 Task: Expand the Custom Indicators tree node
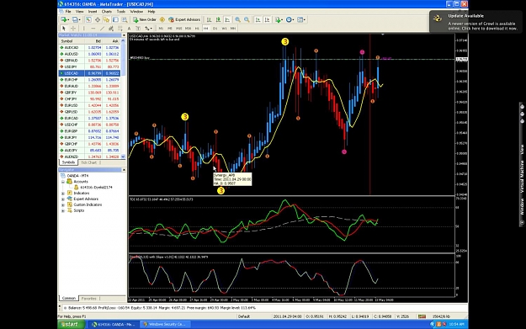[x=63, y=204]
